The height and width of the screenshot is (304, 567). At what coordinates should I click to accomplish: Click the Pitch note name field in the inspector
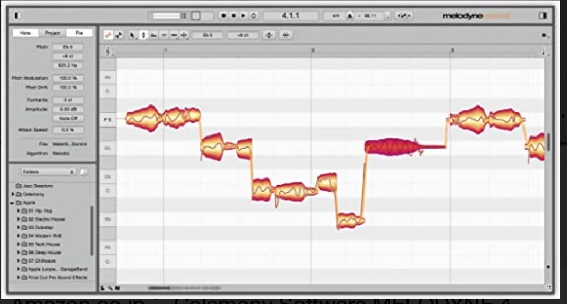click(x=68, y=47)
